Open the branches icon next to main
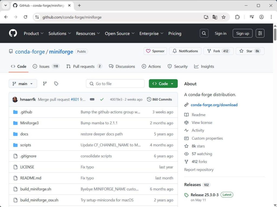This screenshot has height=207, width=277. pyautogui.click(x=45, y=84)
